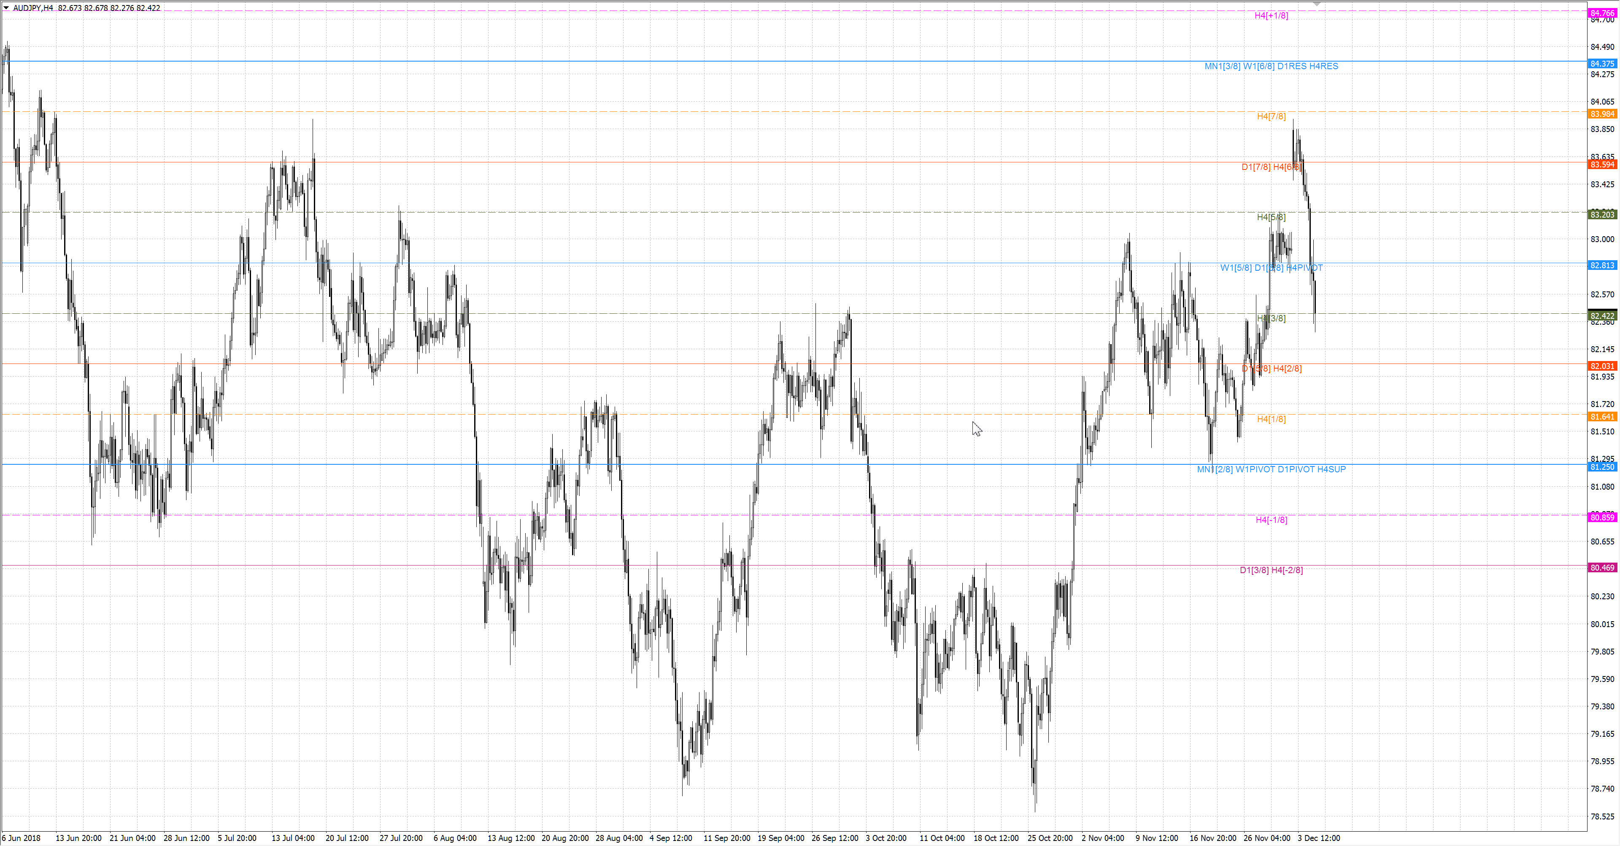Click the 84.766 magenta price tag

pyautogui.click(x=1602, y=13)
